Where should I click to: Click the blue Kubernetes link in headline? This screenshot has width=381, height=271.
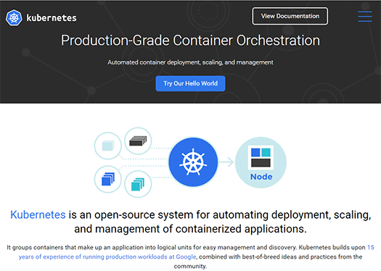tap(38, 214)
